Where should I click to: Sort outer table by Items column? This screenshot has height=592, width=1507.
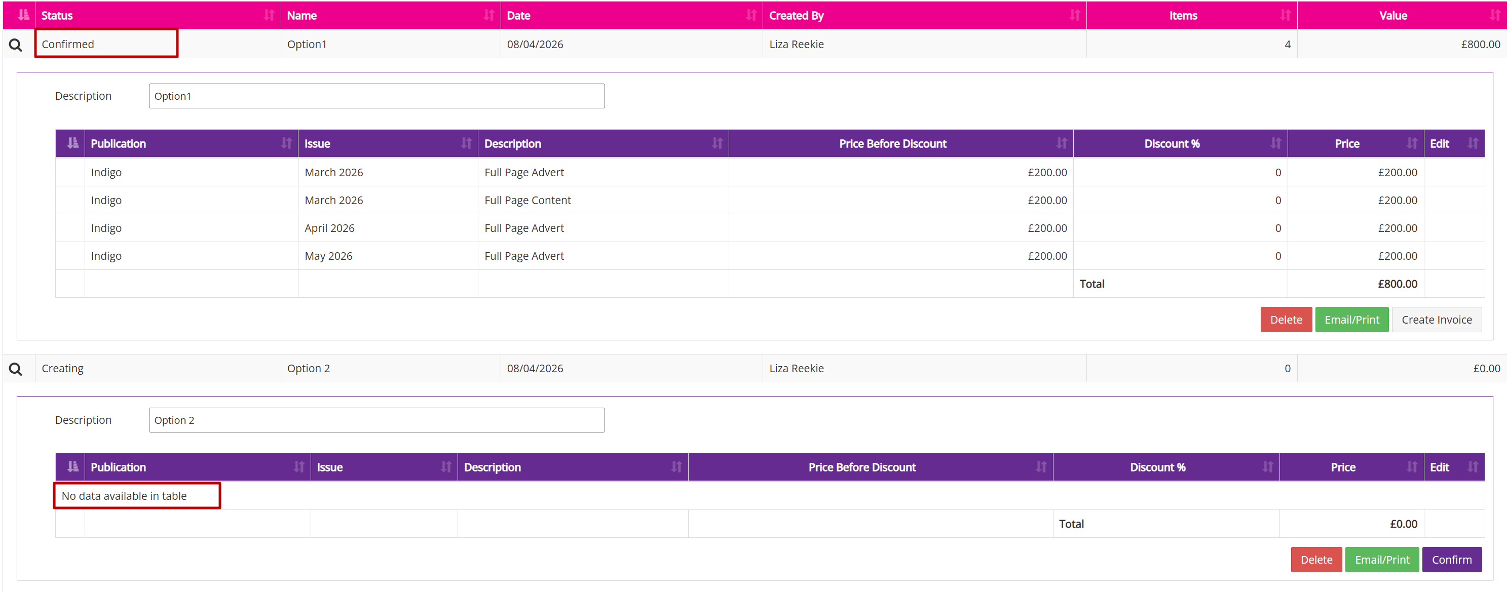click(x=1192, y=15)
